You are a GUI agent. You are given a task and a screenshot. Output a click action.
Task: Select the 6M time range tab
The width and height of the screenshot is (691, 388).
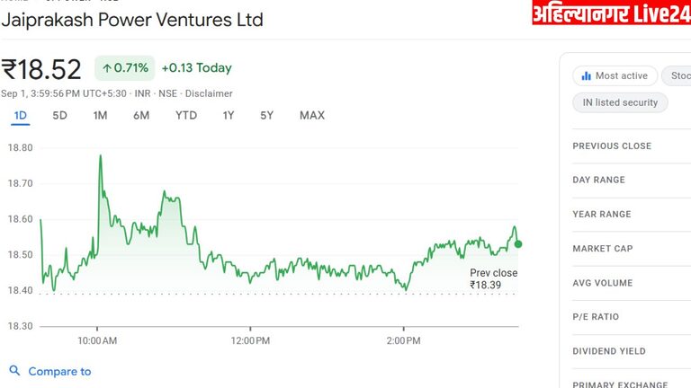tap(141, 115)
